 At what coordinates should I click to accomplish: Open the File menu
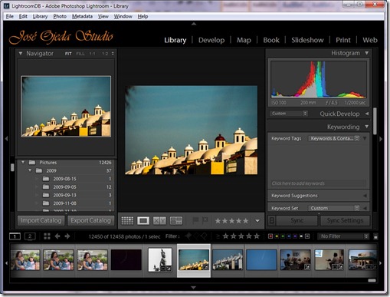pyautogui.click(x=10, y=16)
